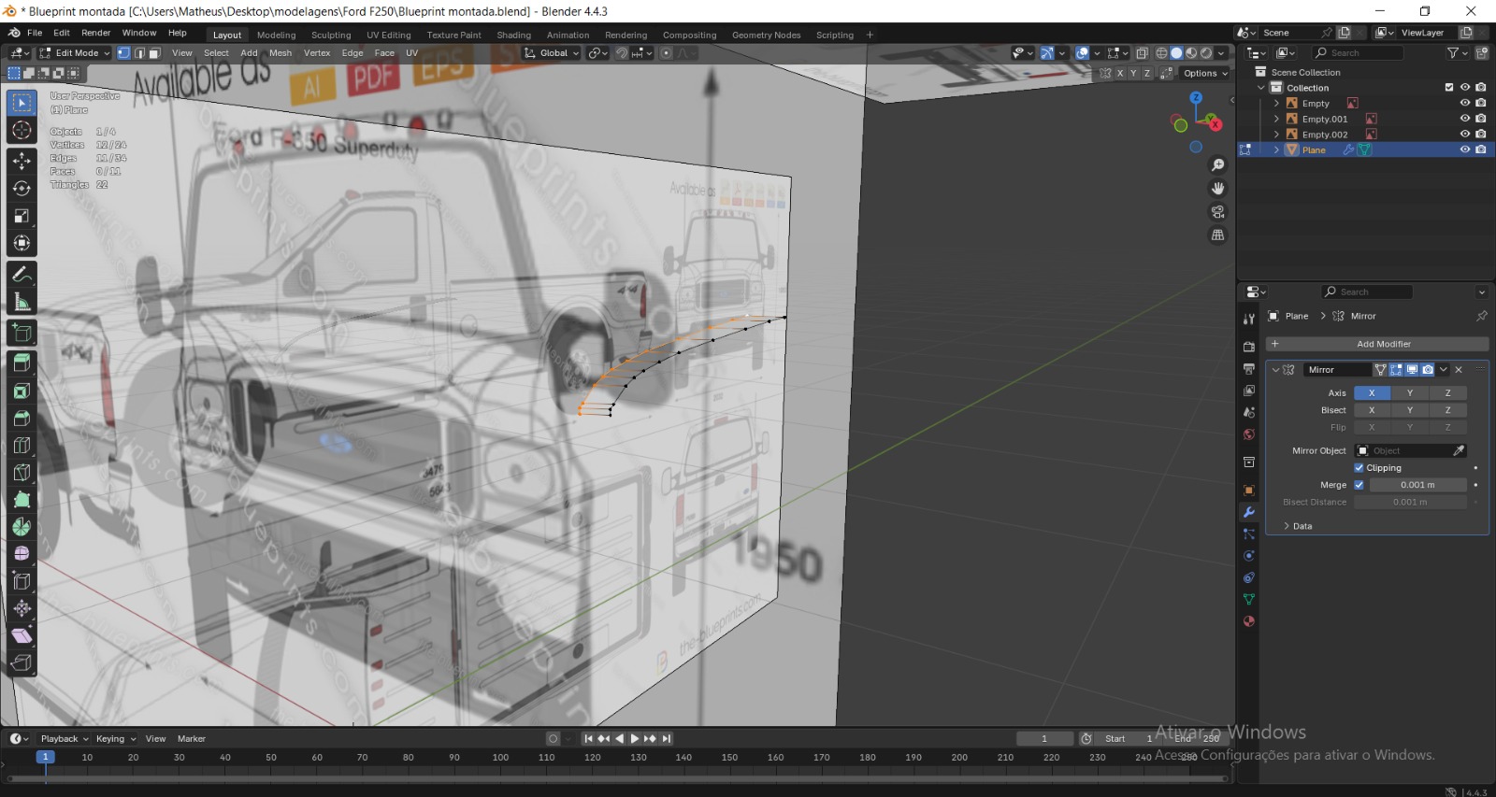Open the Modifiers wrench properties tab
Image resolution: width=1496 pixels, height=797 pixels.
(1248, 512)
